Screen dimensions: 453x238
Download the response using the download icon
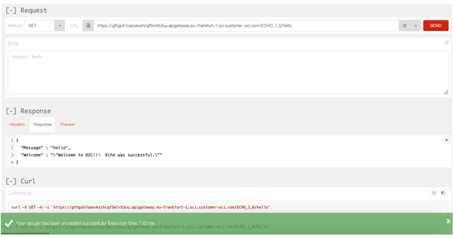pyautogui.click(x=446, y=140)
